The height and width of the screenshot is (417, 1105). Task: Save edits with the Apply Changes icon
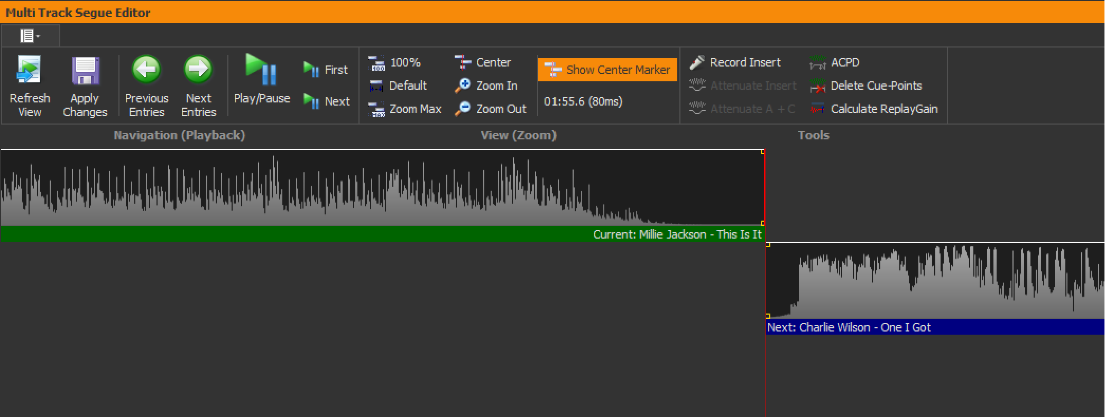pyautogui.click(x=85, y=71)
